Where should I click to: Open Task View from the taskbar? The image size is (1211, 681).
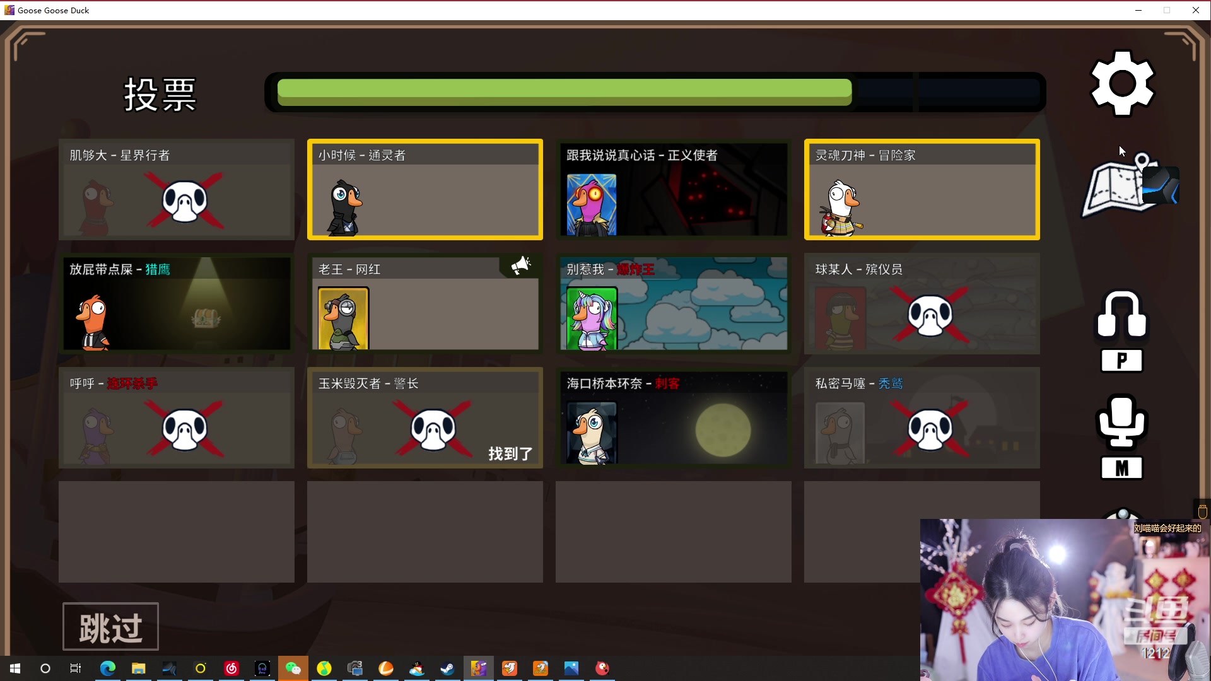(x=75, y=668)
